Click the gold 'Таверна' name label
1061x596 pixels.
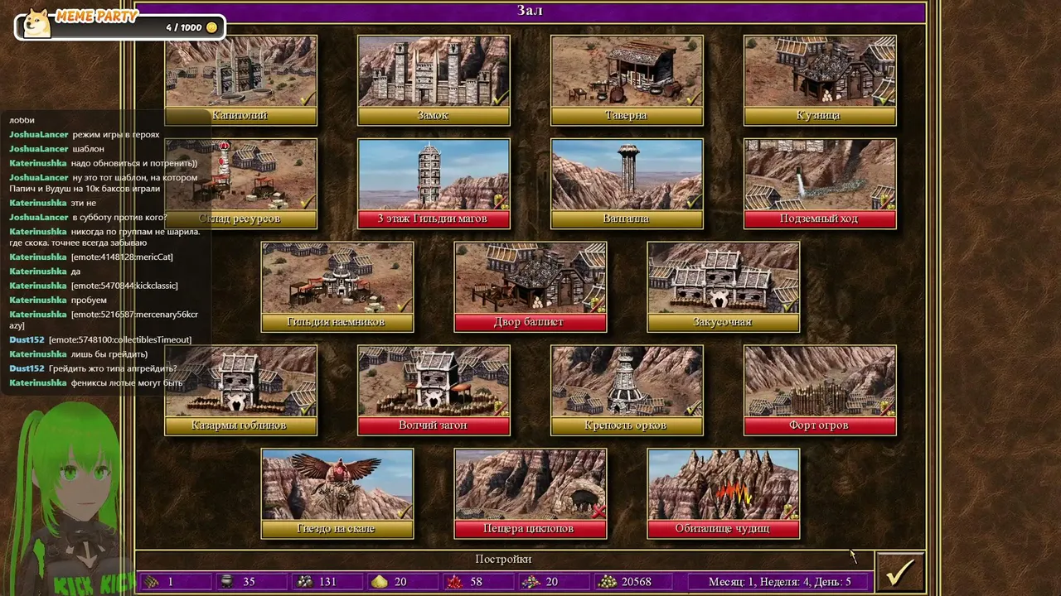627,116
